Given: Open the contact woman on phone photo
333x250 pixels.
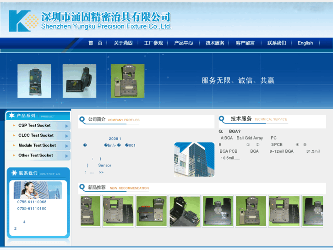Looking at the screenshot, I should [38, 190].
